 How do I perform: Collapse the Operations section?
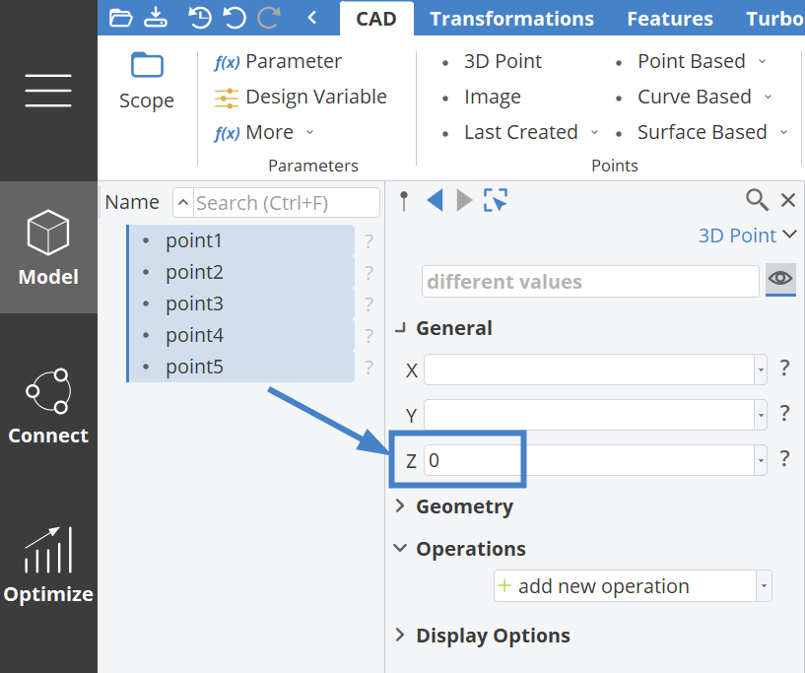[400, 548]
